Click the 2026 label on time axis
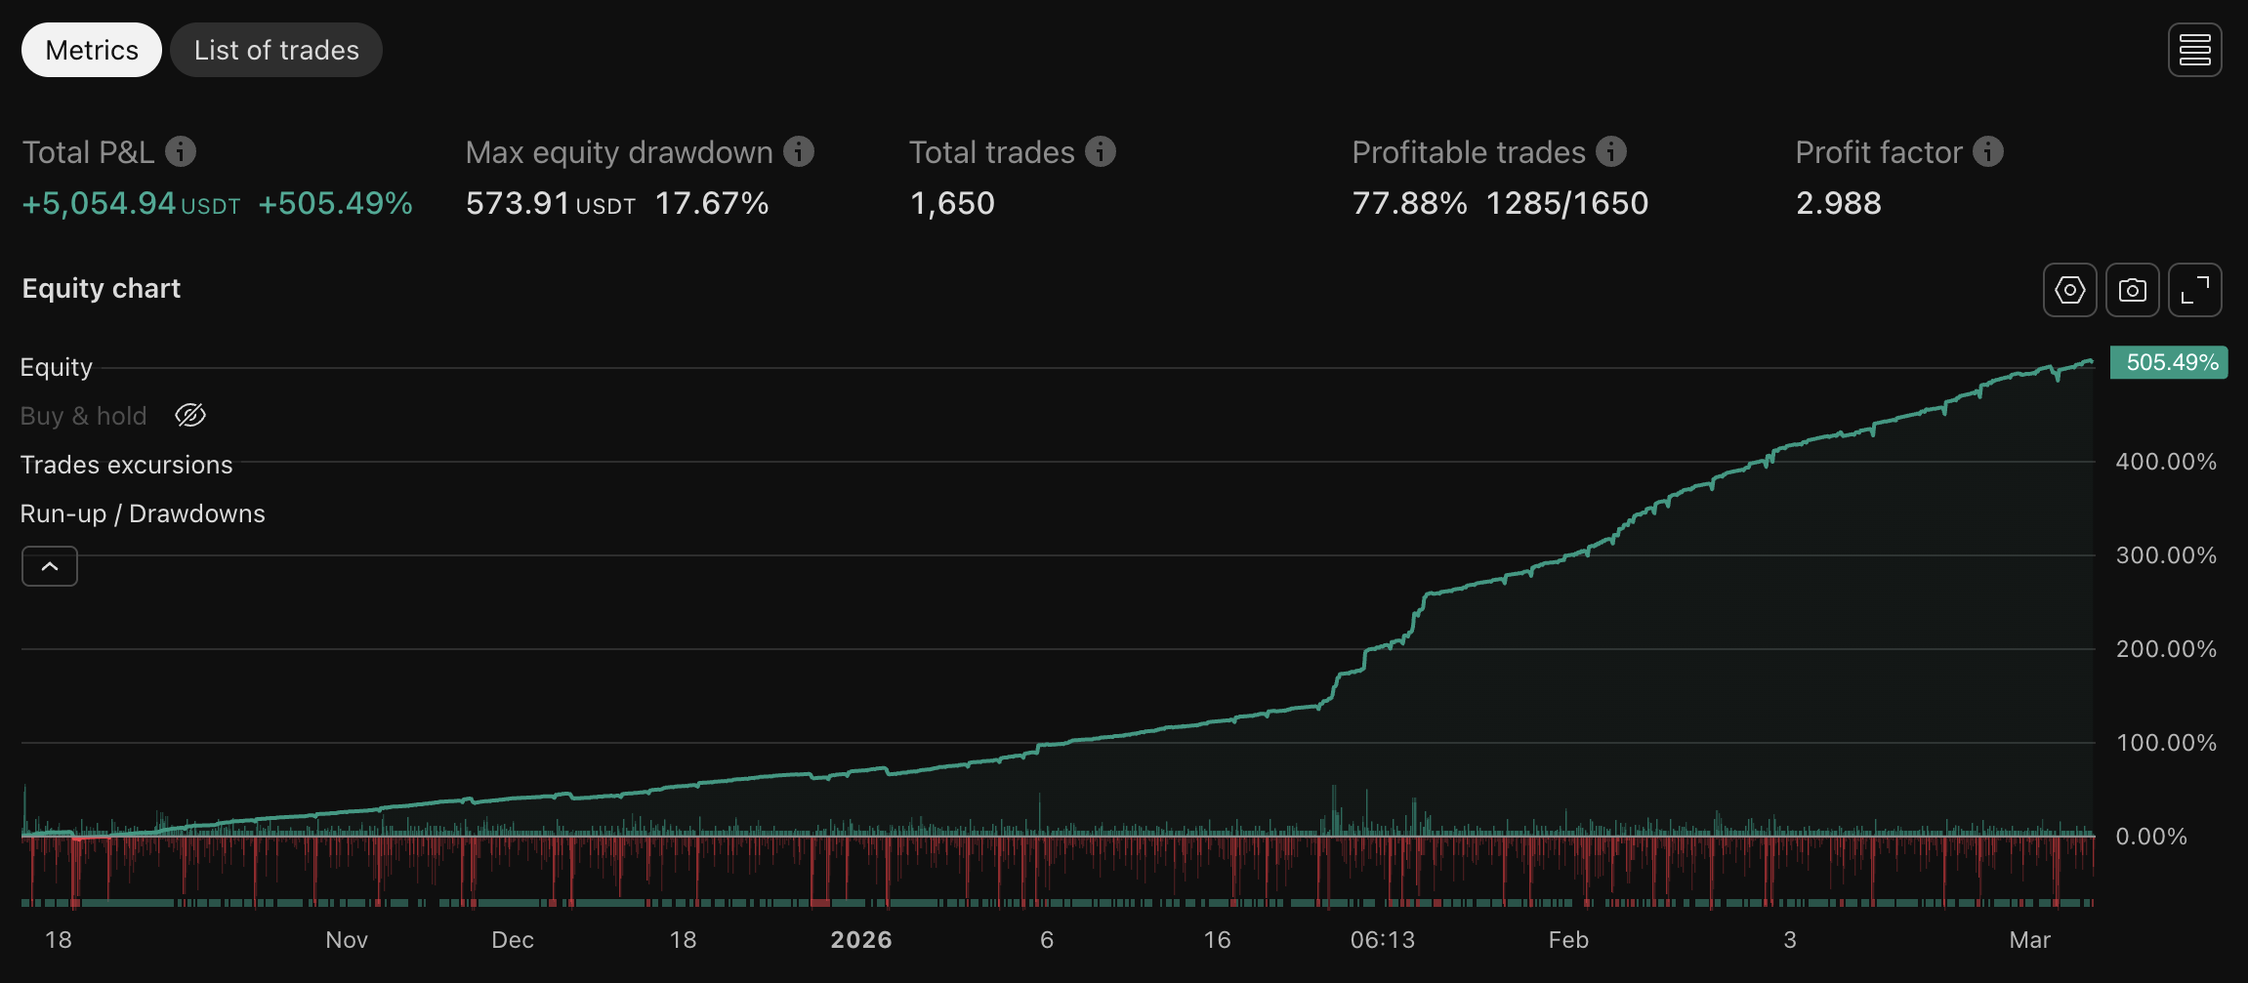This screenshot has width=2248, height=983. point(861,940)
